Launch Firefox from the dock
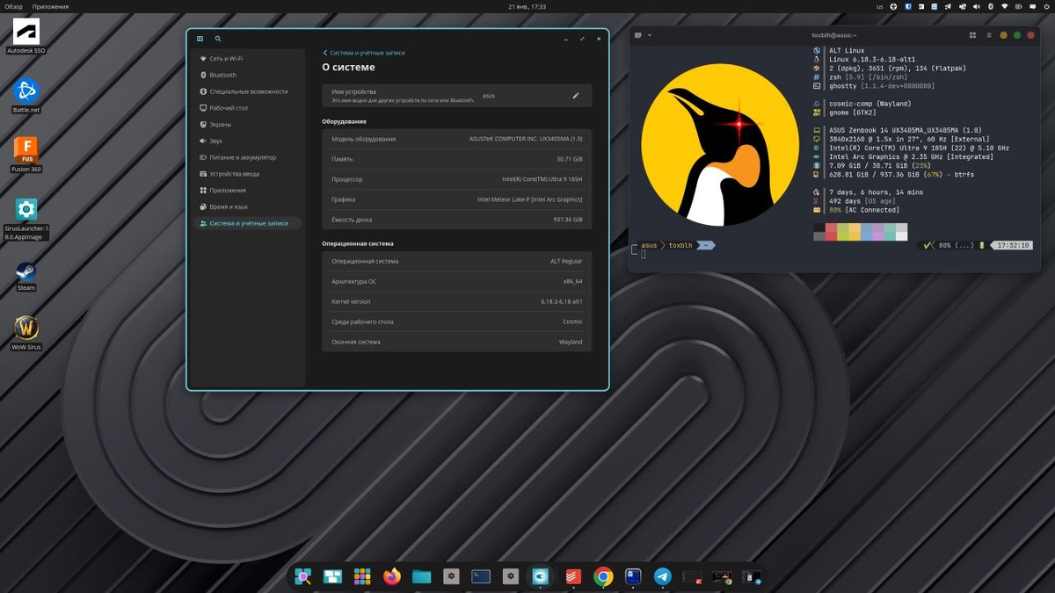This screenshot has height=593, width=1055. coord(392,576)
